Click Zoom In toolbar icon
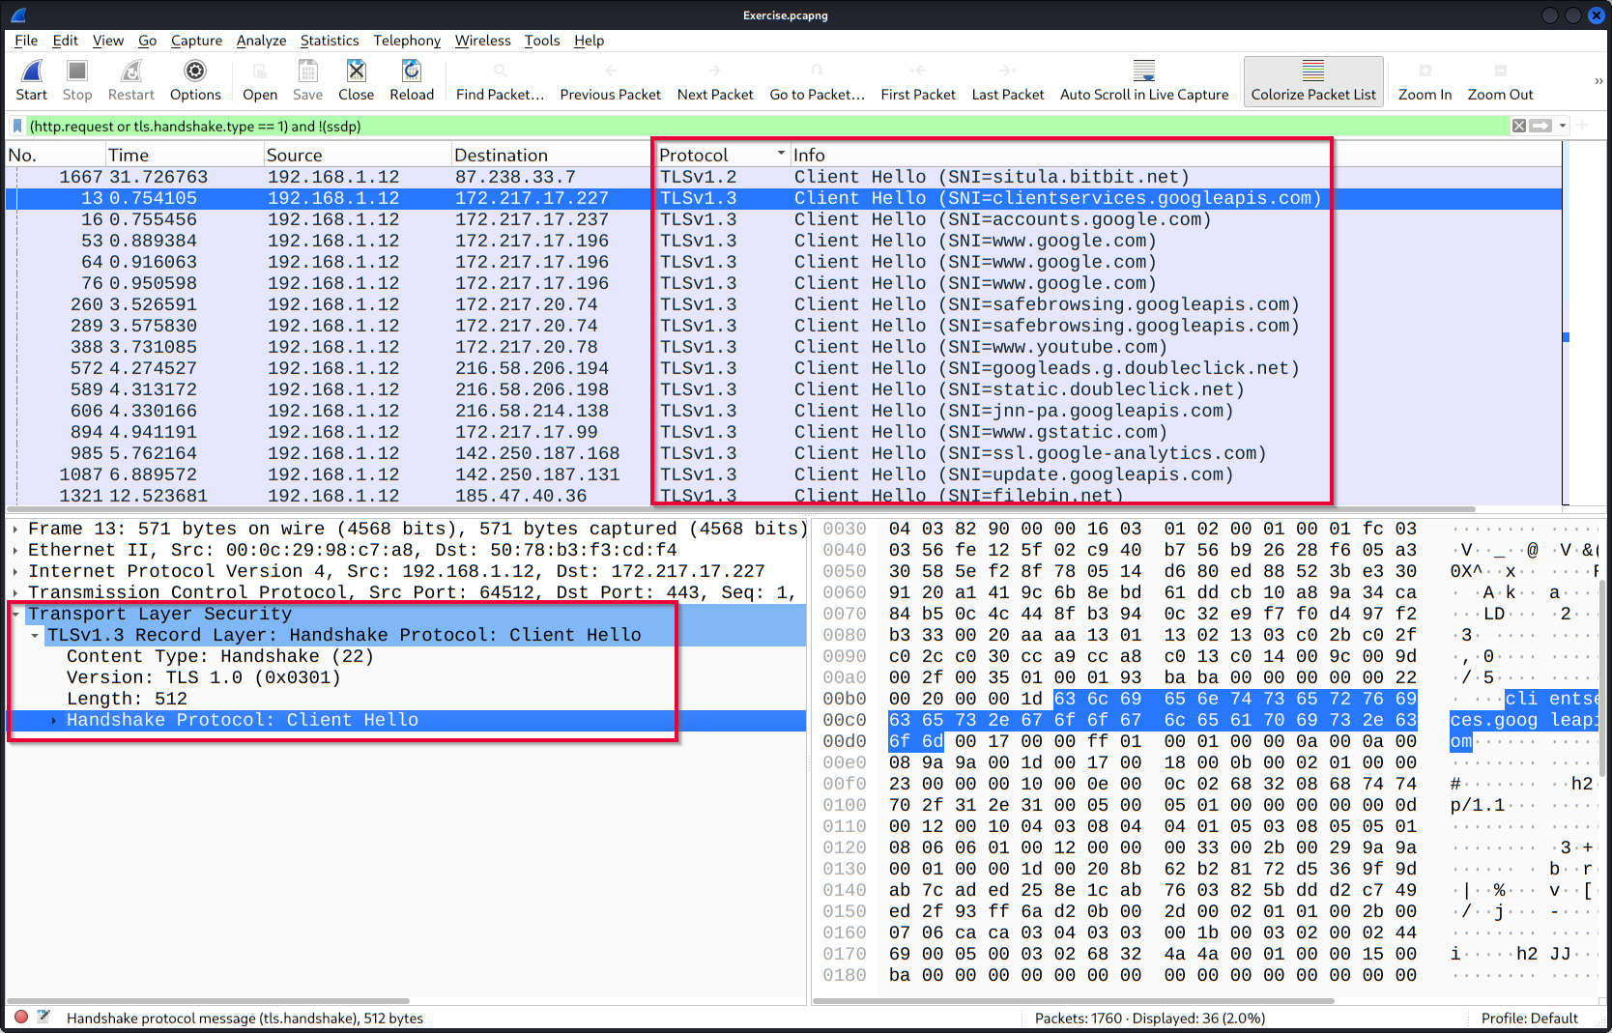Viewport: 1612px width, 1033px height. pyautogui.click(x=1425, y=80)
